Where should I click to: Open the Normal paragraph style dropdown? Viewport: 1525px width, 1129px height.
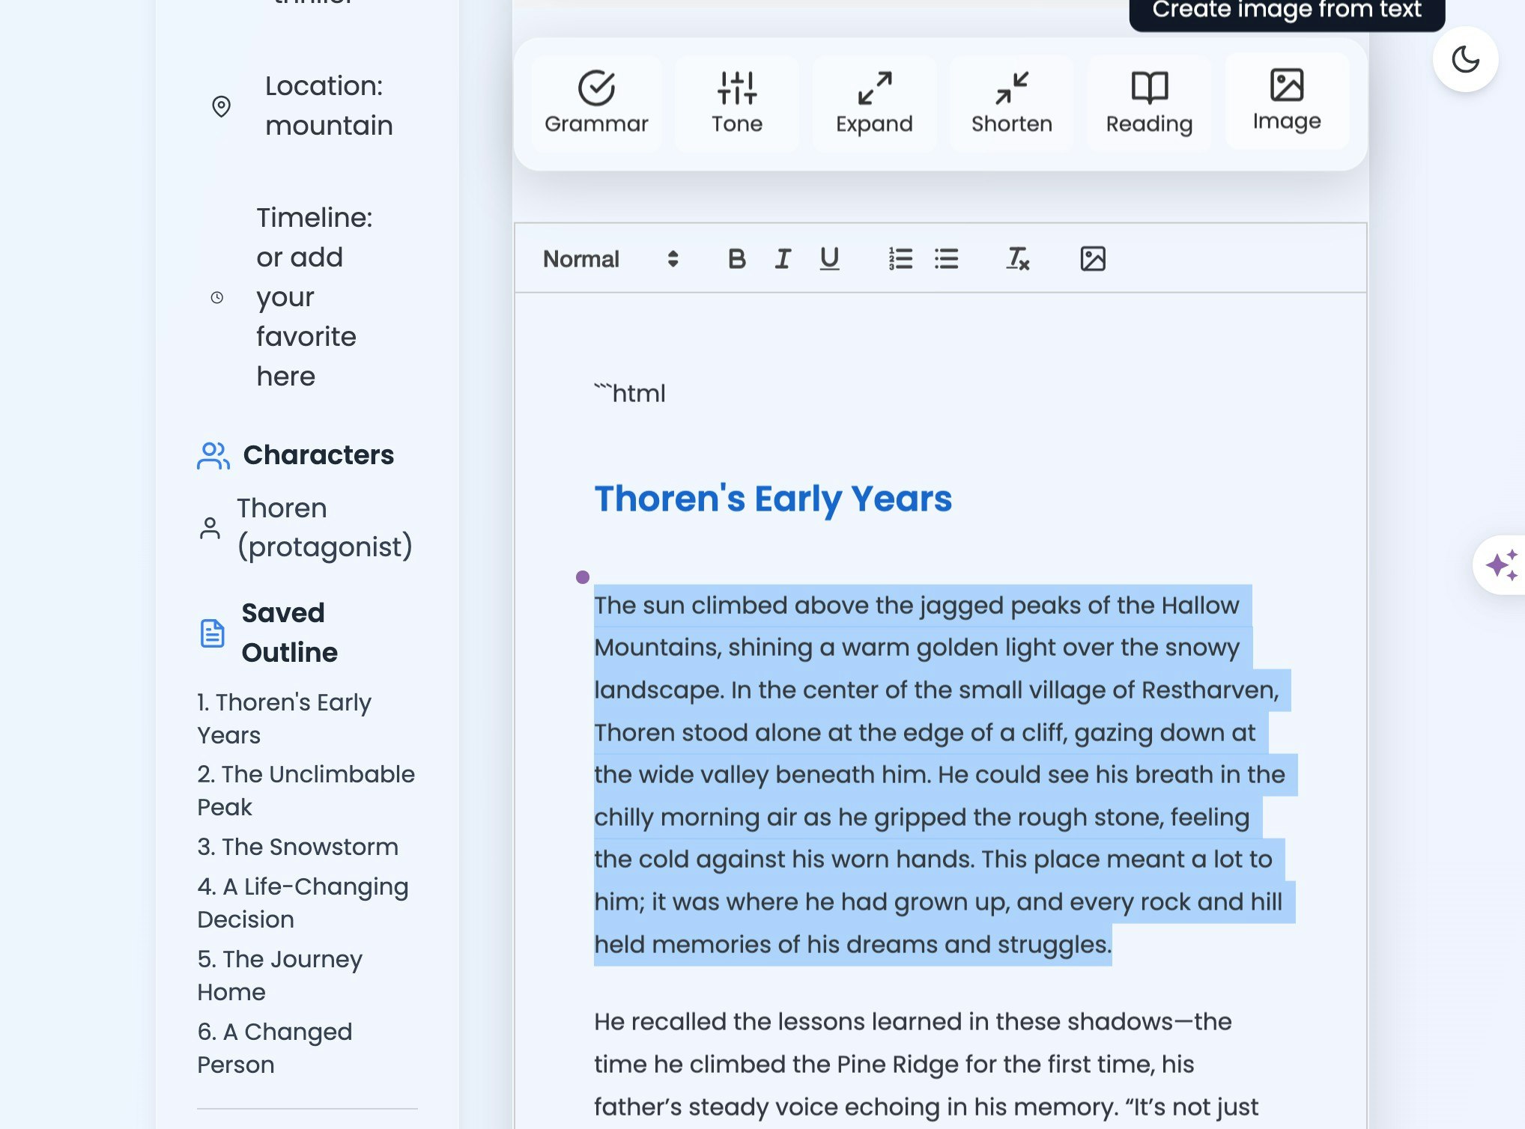point(610,259)
